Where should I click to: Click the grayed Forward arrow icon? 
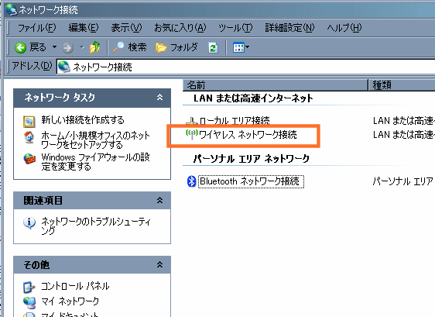[x=67, y=48]
